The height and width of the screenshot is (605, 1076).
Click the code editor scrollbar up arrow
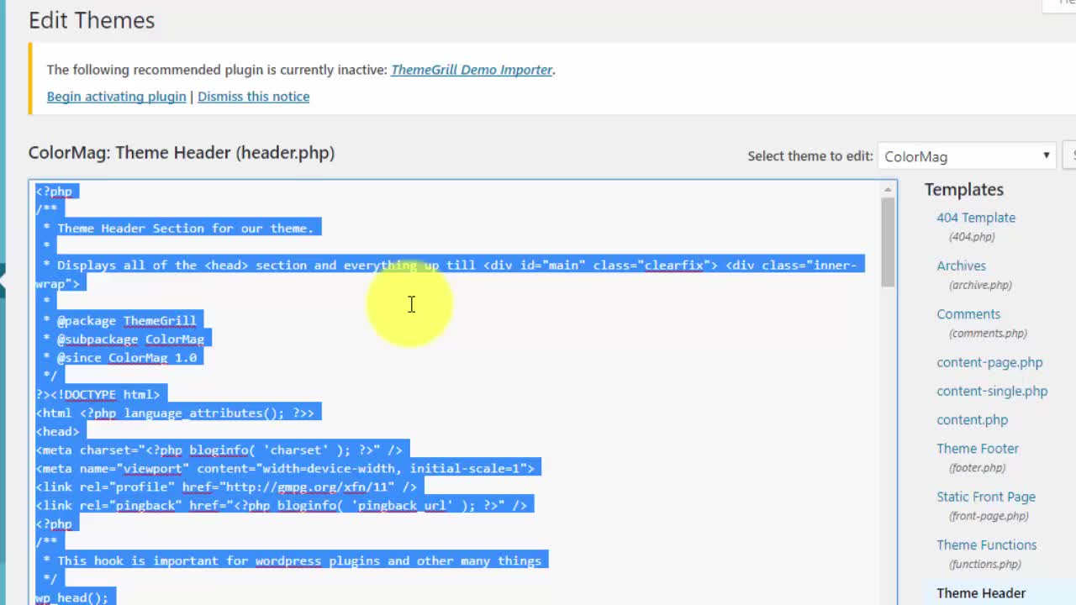pyautogui.click(x=888, y=190)
